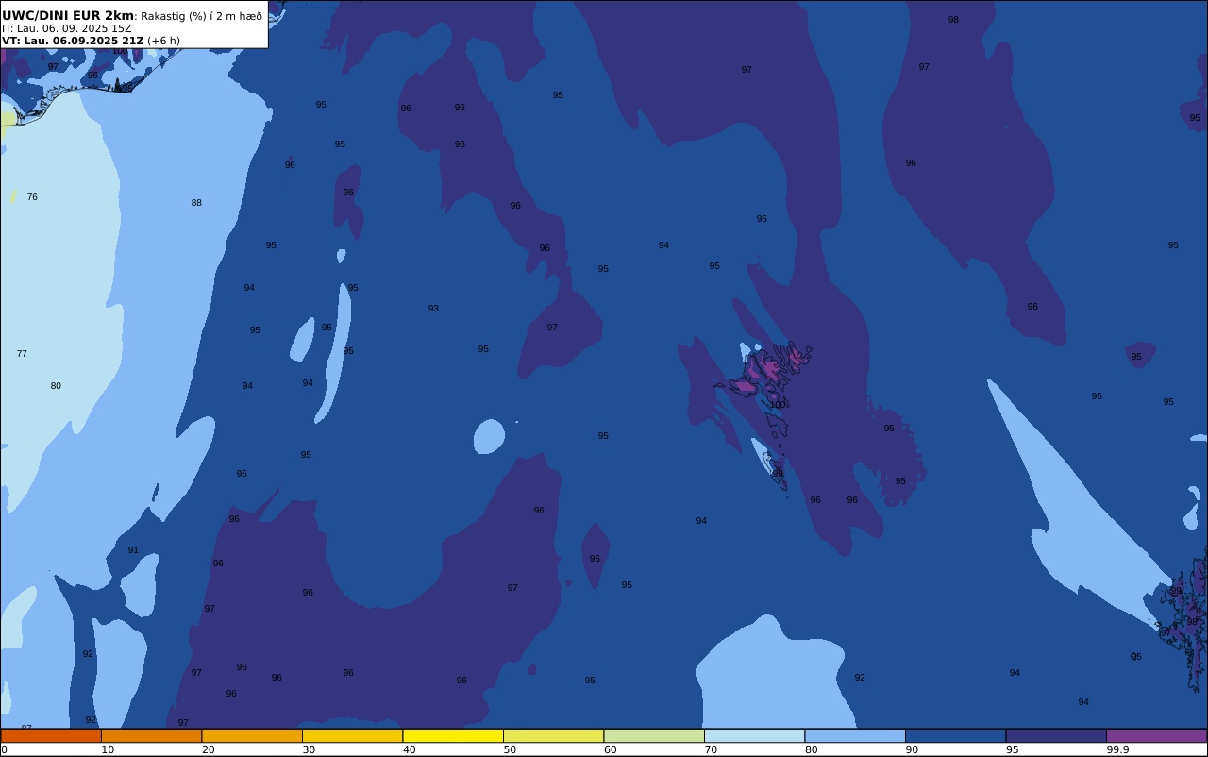Click the '50' legend tick label
Screen dimensions: 1208x757
click(x=510, y=749)
